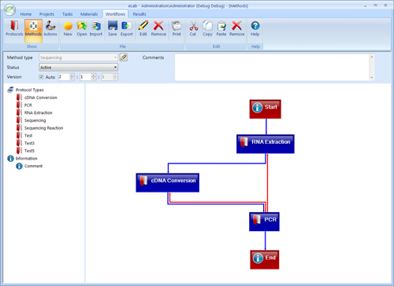The width and height of the screenshot is (394, 286).
Task: Select the cDNA Conversion workflow node
Action: 168,182
